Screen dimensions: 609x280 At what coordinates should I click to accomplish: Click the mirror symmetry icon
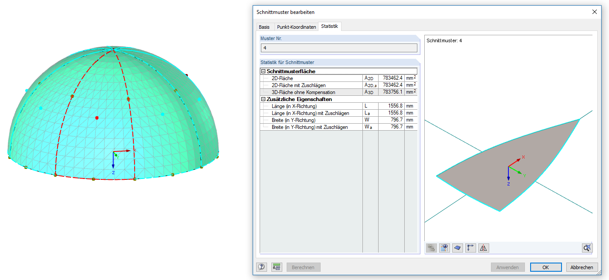(x=484, y=248)
